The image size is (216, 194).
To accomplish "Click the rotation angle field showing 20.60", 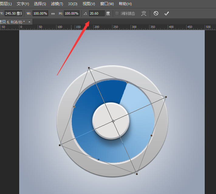I will tap(96, 13).
